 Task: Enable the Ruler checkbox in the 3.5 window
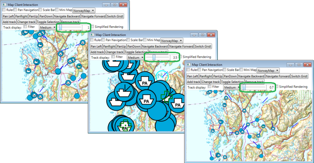pos(92,40)
